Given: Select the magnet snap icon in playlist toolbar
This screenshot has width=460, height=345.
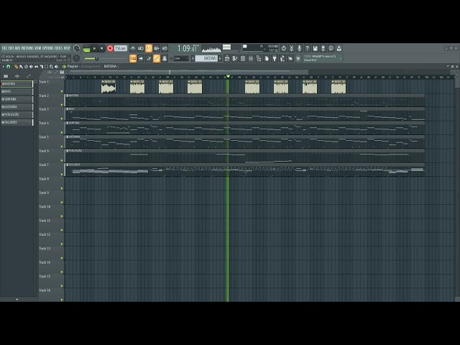Looking at the screenshot, I should 8,67.
